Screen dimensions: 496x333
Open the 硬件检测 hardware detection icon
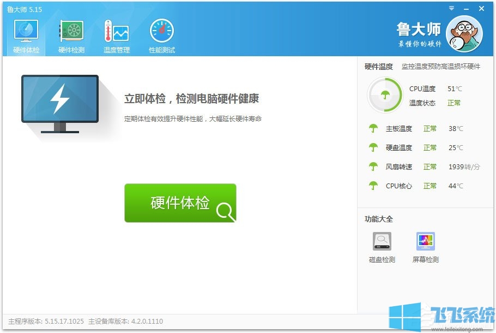(70, 34)
